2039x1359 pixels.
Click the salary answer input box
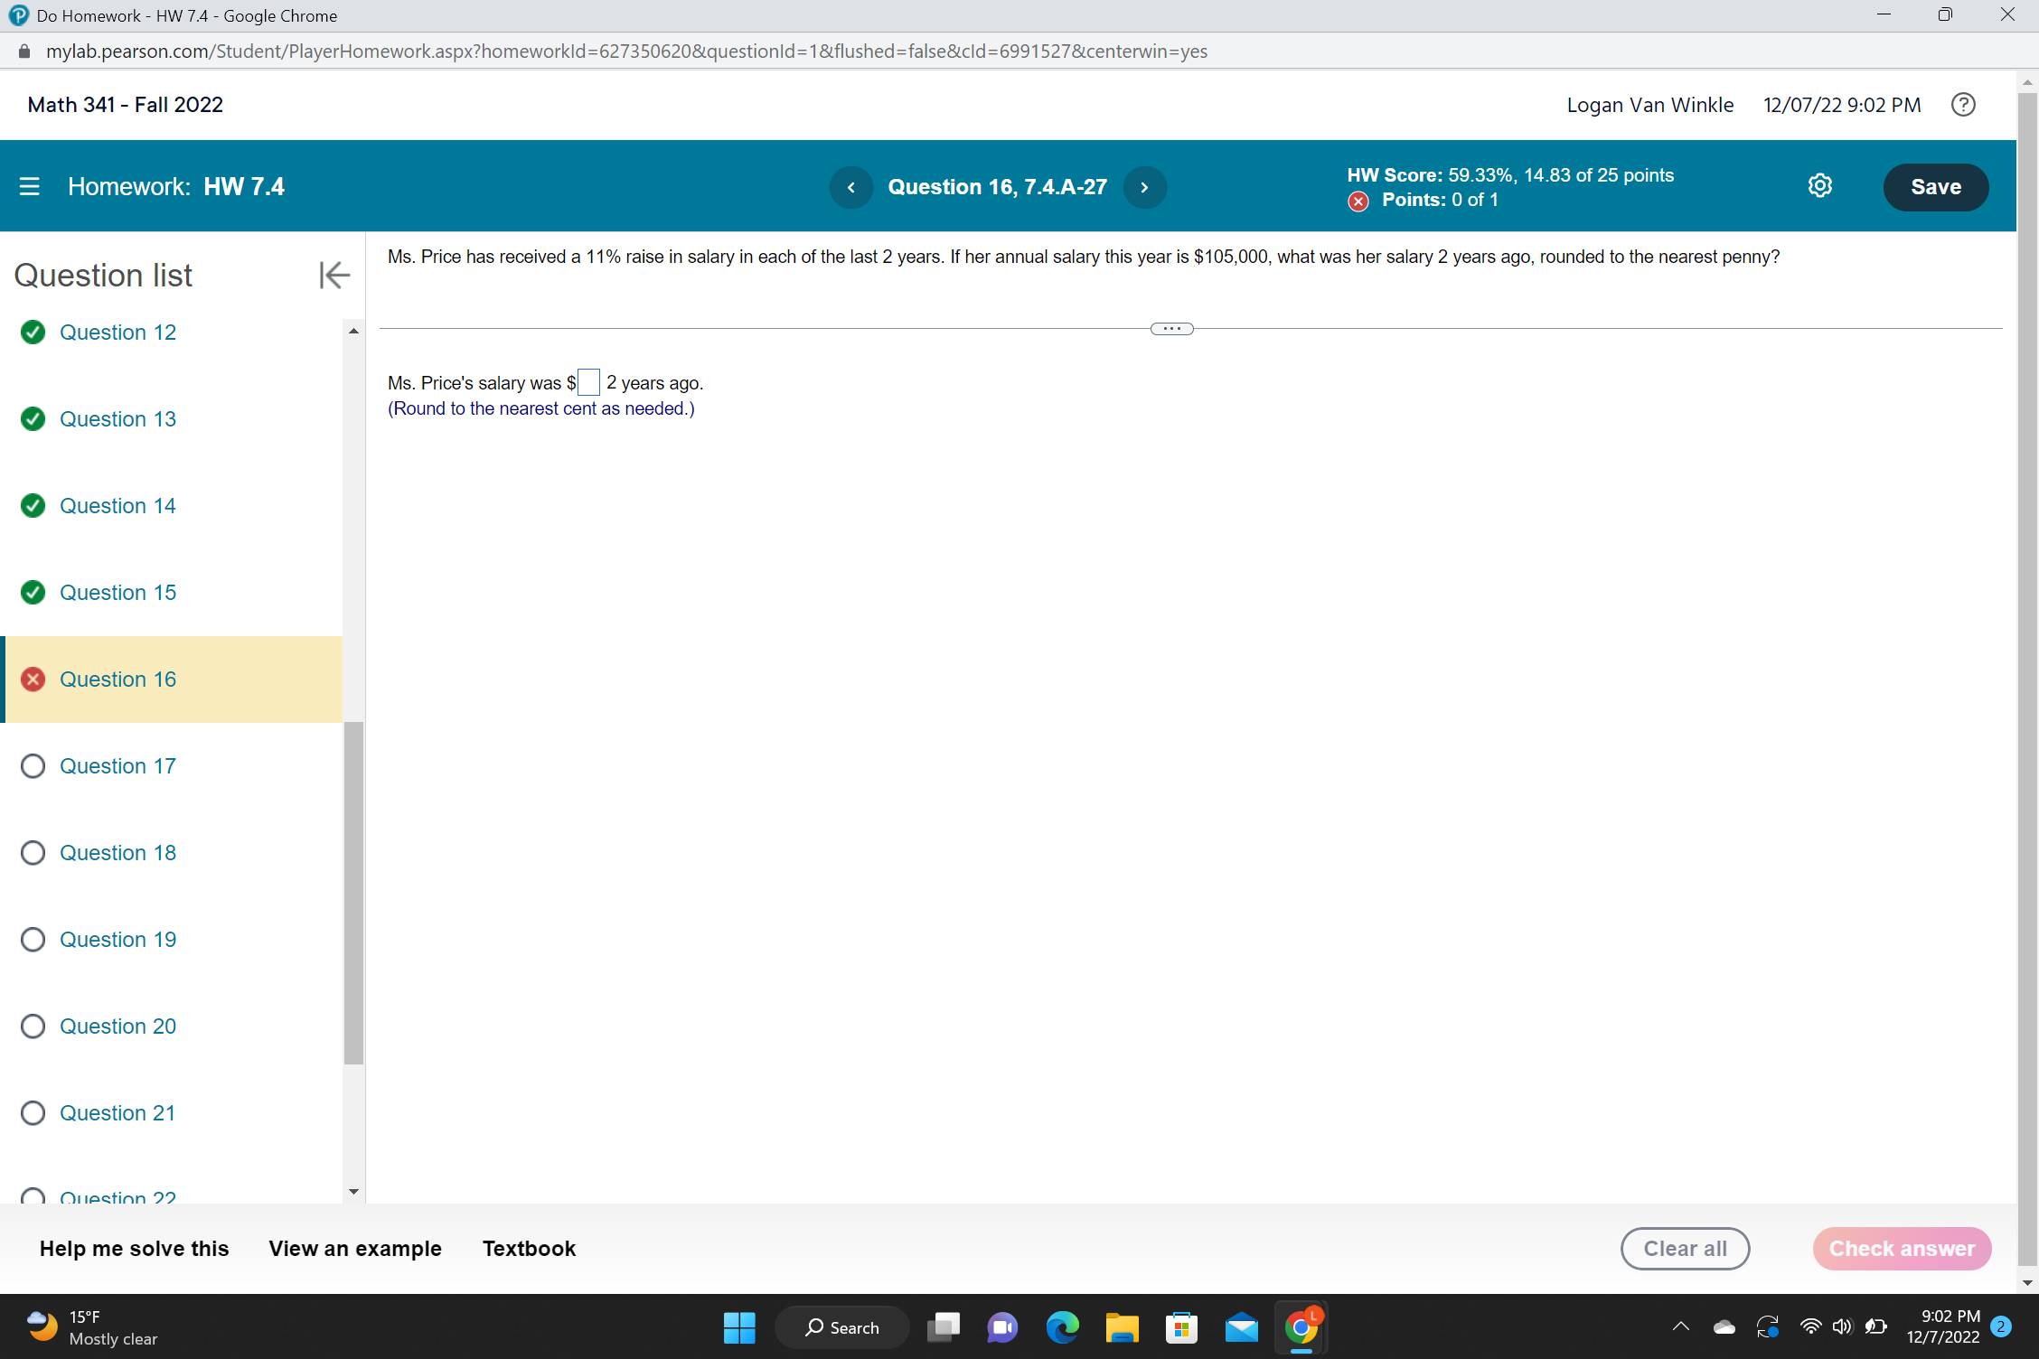589,381
